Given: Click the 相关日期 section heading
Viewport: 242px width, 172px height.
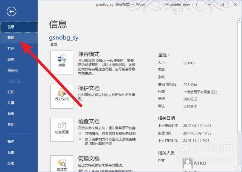Looking at the screenshot, I should pyautogui.click(x=166, y=118).
